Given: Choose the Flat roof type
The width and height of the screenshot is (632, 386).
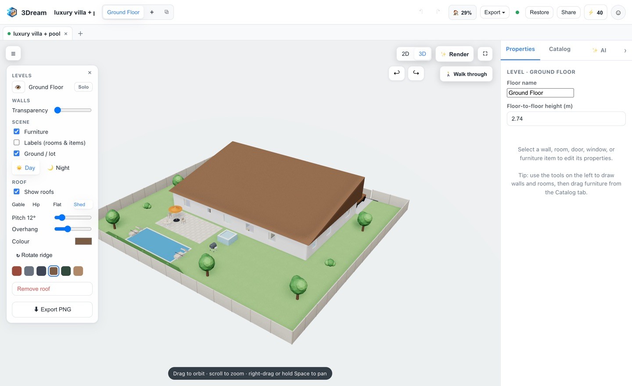Looking at the screenshot, I should [x=57, y=204].
